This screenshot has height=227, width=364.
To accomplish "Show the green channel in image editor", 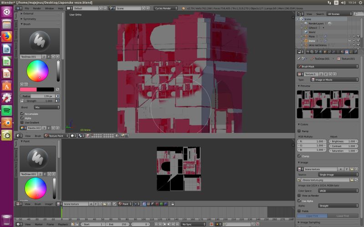I will (x=162, y=204).
